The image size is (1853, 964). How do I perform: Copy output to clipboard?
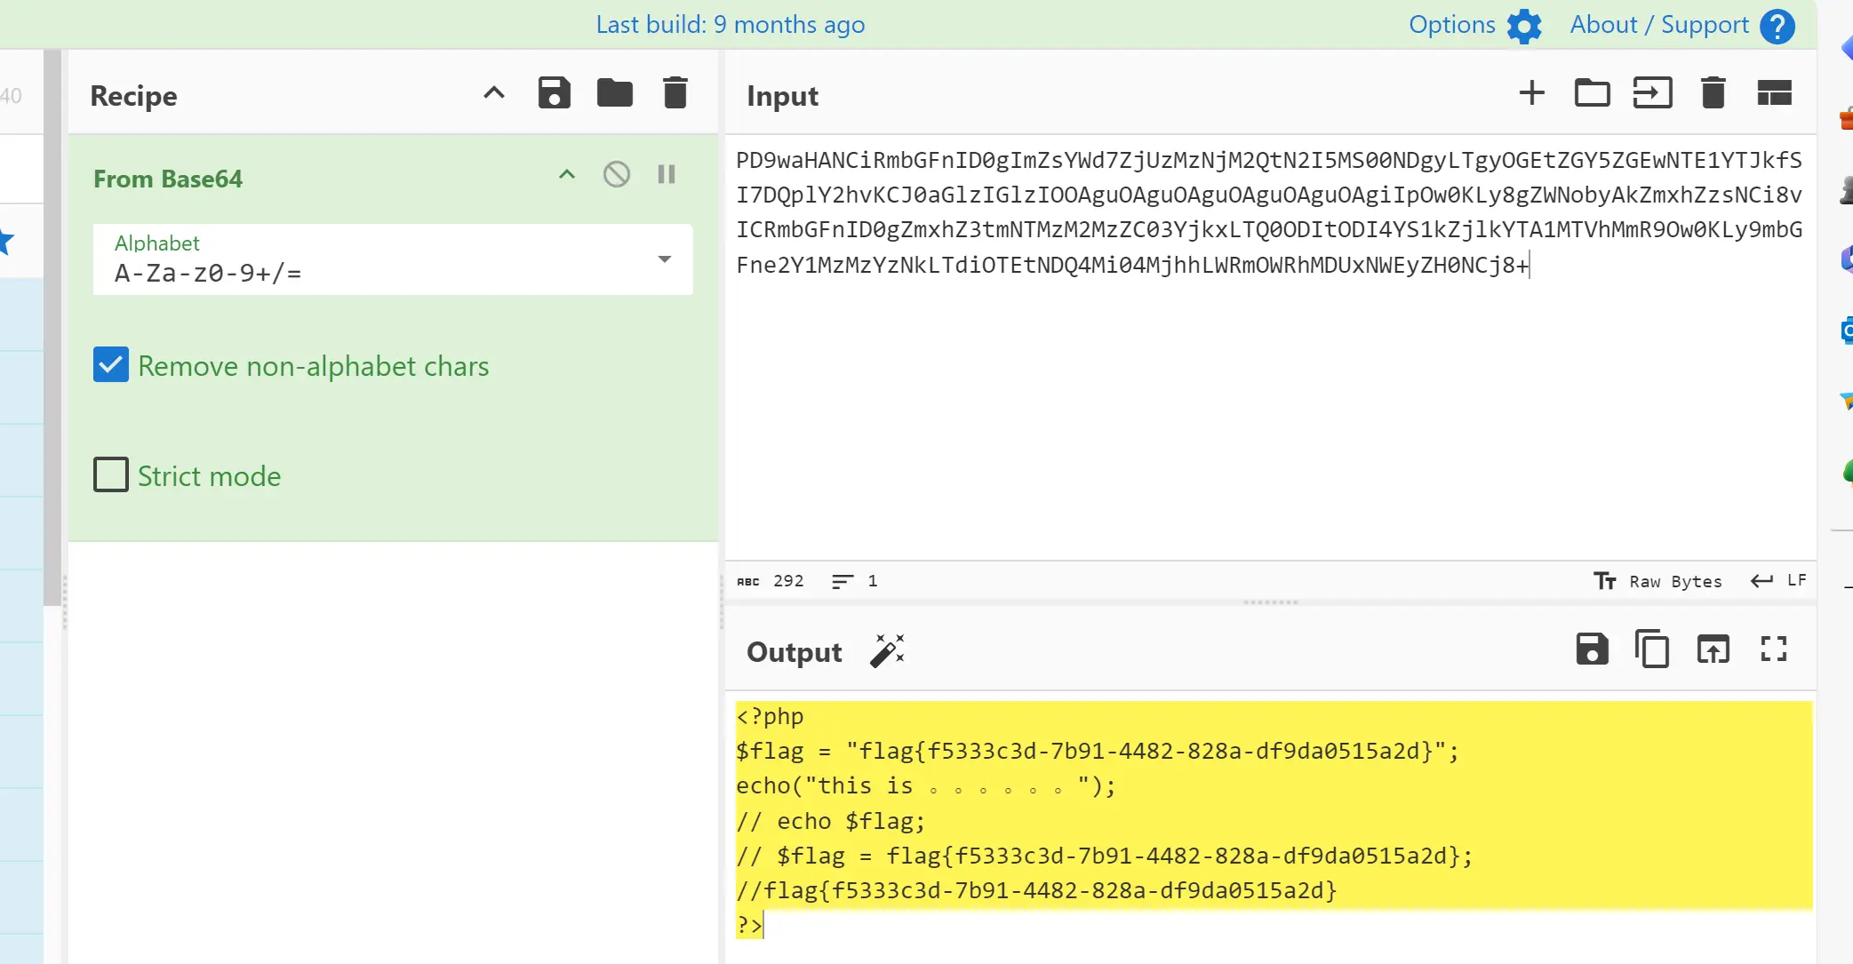point(1652,649)
